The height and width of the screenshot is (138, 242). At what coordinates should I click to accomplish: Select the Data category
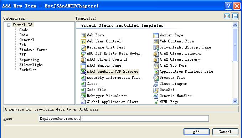pos(24,35)
